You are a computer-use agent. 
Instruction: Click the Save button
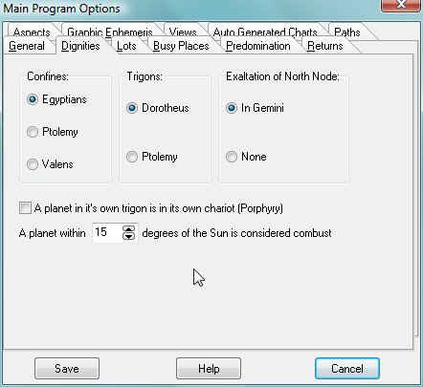(67, 369)
